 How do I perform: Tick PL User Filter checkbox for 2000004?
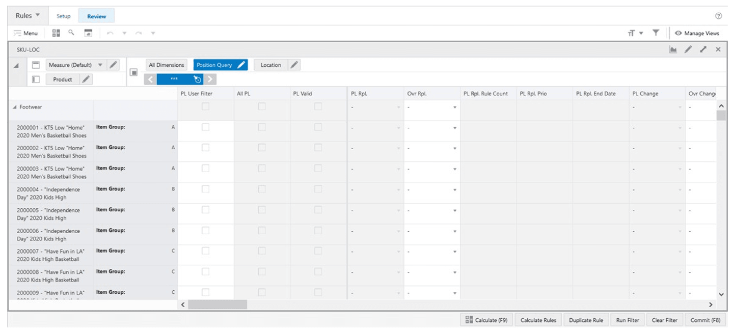pos(205,189)
